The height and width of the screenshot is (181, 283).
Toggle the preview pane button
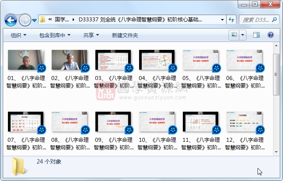[x=256, y=35]
